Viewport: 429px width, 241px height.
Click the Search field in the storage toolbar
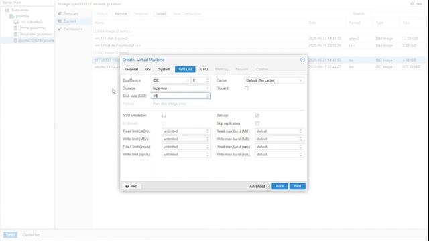(397, 13)
